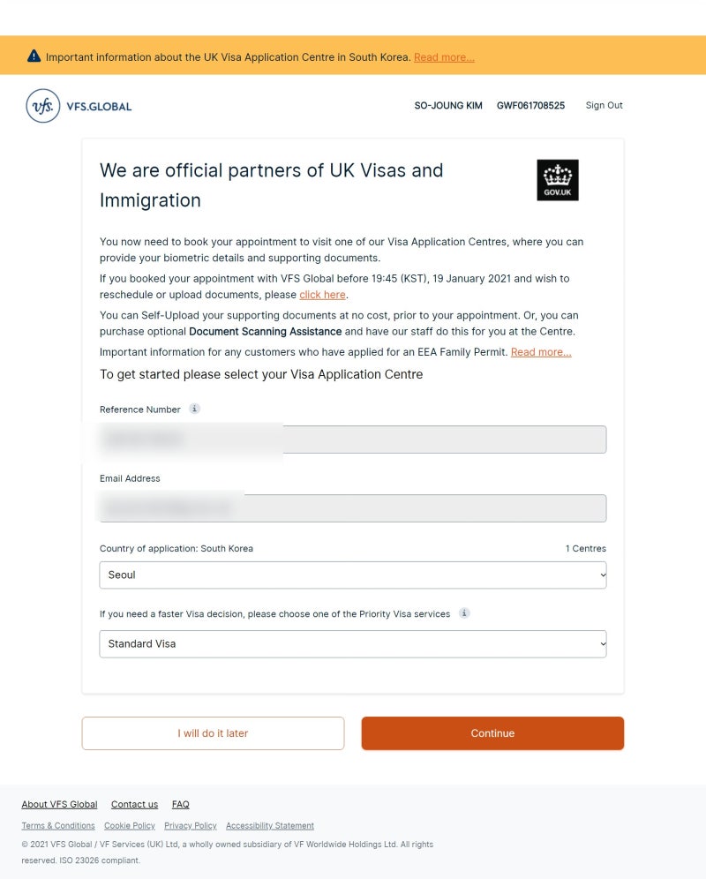The width and height of the screenshot is (706, 879).
Task: Open the FAQ link
Action: (x=180, y=804)
